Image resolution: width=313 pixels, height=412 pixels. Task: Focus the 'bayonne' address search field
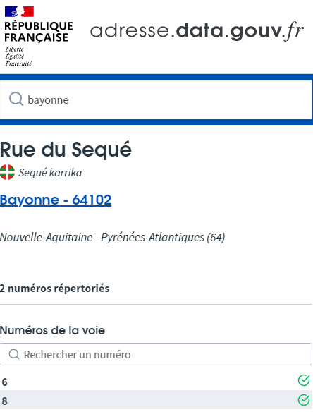coord(156,99)
